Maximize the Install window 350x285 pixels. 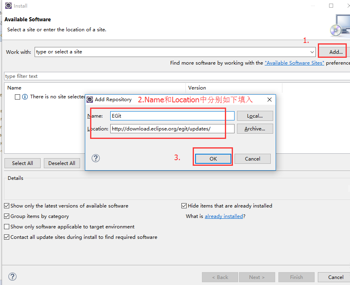(331, 6)
